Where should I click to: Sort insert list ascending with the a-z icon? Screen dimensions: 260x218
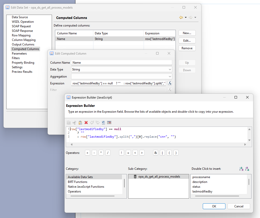(241, 169)
